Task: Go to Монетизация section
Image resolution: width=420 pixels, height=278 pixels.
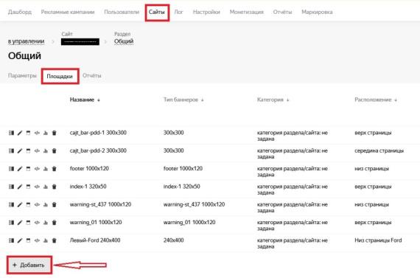Action: (x=246, y=12)
